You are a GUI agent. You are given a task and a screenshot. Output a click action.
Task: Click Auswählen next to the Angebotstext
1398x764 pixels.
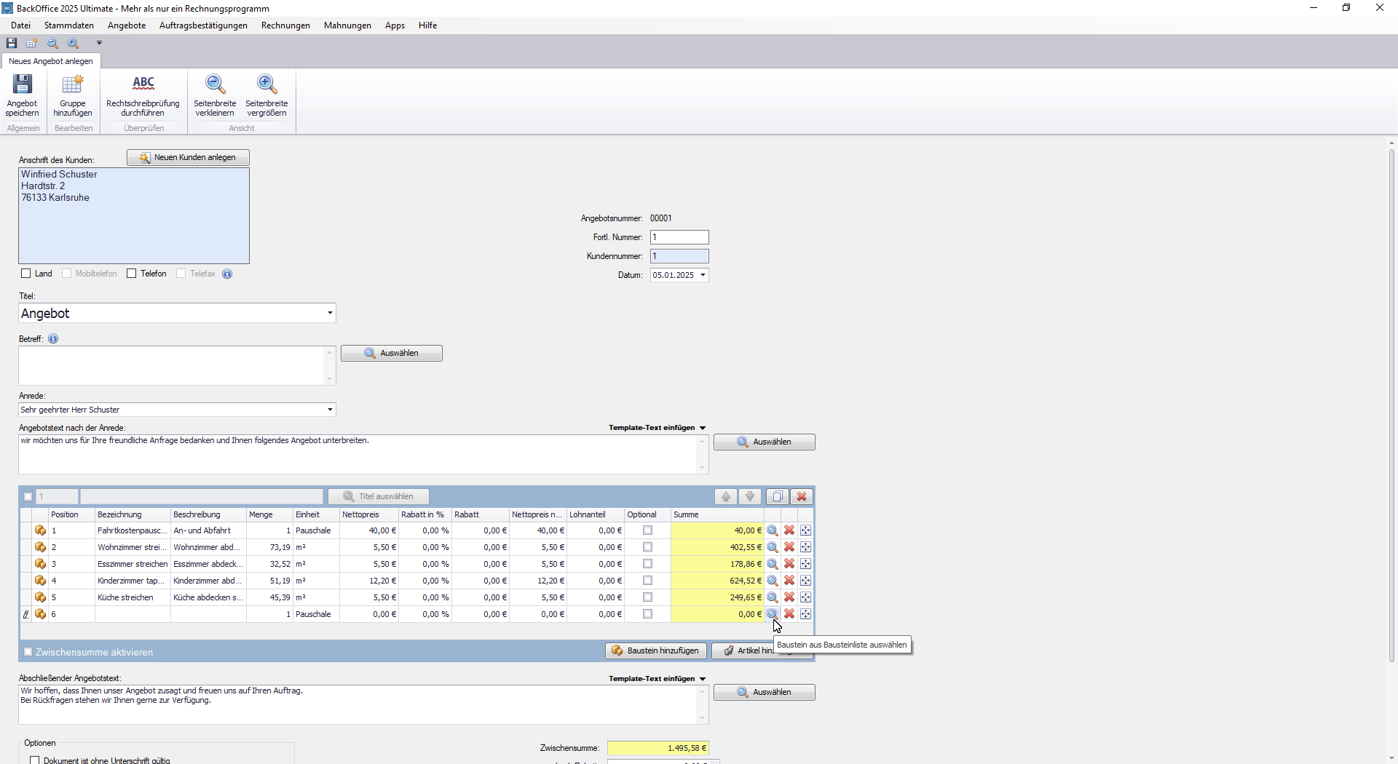[765, 442]
